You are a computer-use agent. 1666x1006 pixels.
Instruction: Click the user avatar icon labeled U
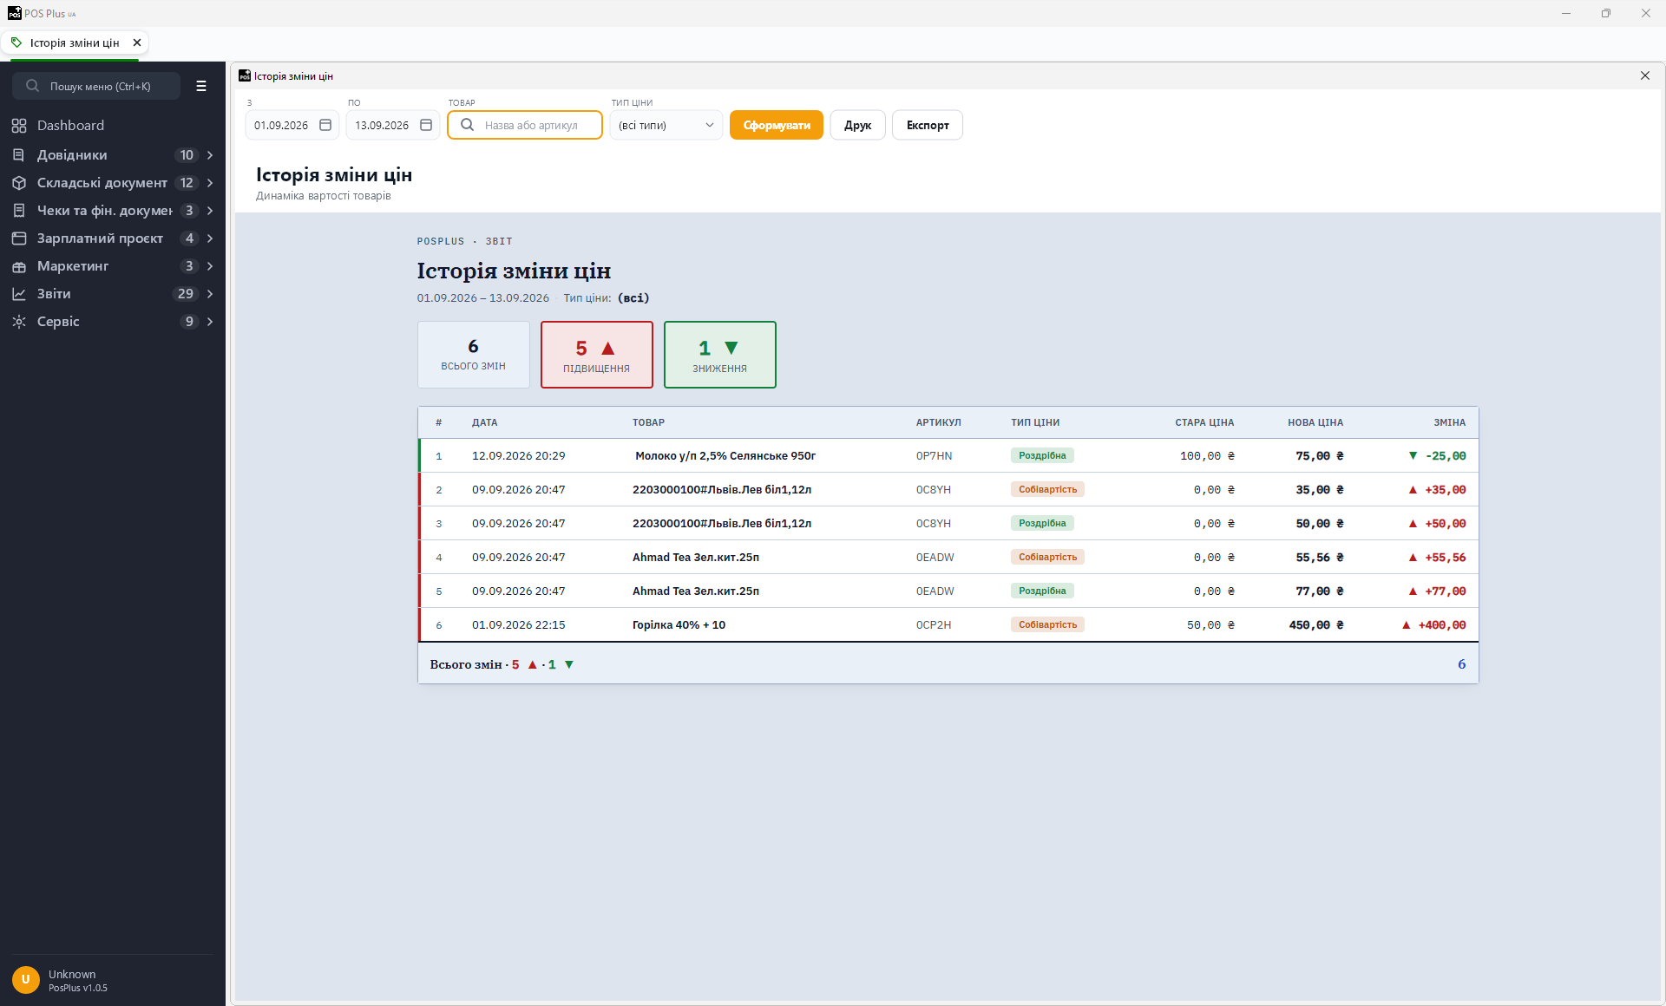click(x=26, y=980)
